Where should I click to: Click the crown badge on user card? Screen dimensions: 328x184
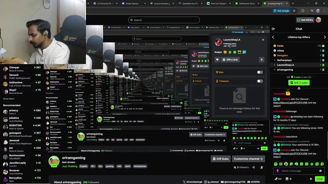(239, 52)
